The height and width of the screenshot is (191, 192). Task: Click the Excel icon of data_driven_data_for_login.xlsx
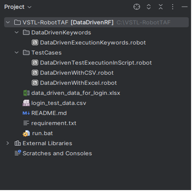pyautogui.click(x=26, y=93)
